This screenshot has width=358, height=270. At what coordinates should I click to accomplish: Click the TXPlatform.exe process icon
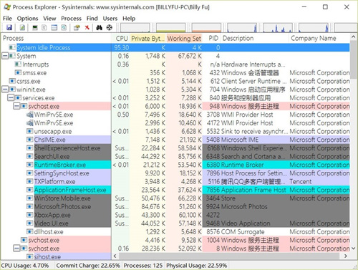[x=29, y=181]
